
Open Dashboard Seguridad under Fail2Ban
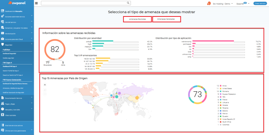[9, 54]
